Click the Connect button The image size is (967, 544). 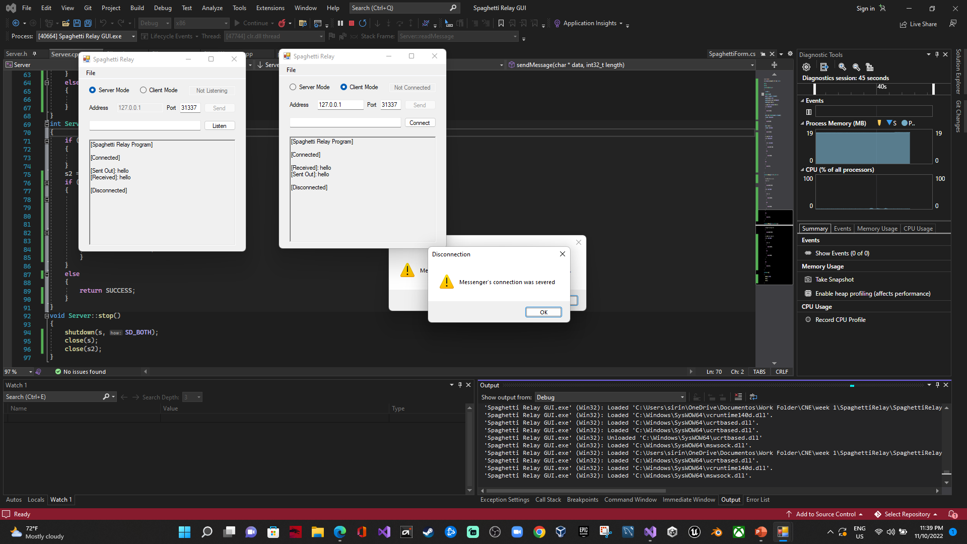click(x=420, y=123)
